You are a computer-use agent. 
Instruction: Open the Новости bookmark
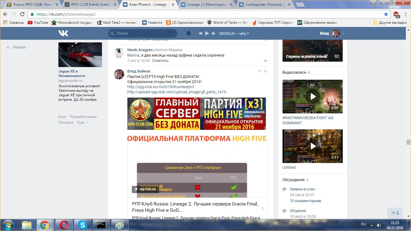pos(152,23)
